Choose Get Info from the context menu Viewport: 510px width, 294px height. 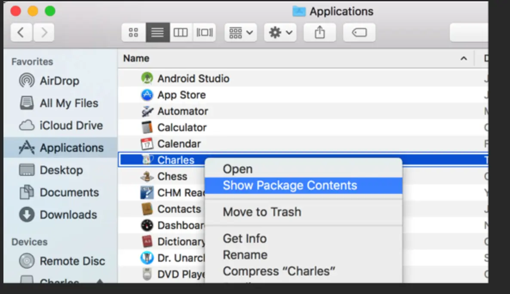[304, 239]
